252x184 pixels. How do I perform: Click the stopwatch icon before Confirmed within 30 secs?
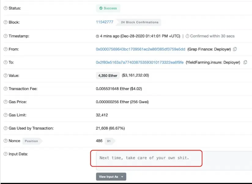(x=187, y=36)
